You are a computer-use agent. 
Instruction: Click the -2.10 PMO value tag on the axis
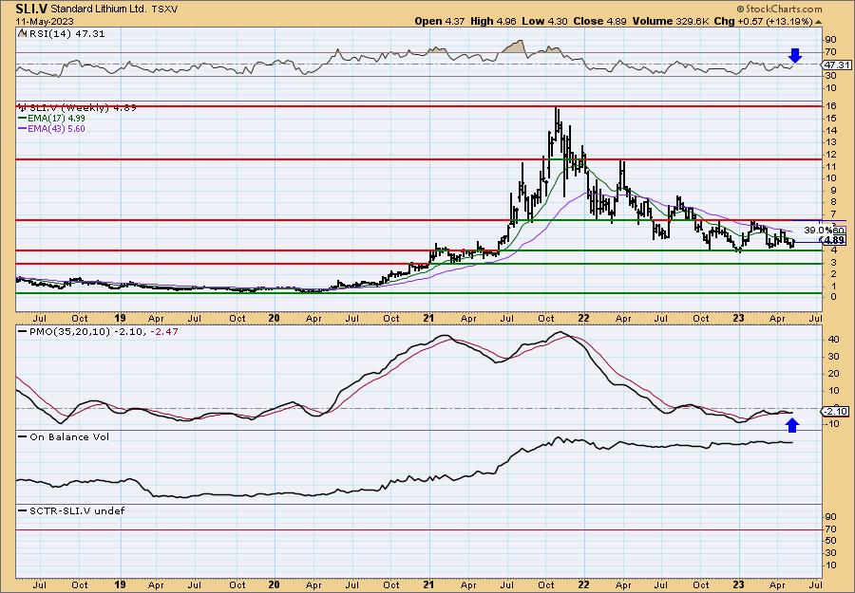(836, 411)
